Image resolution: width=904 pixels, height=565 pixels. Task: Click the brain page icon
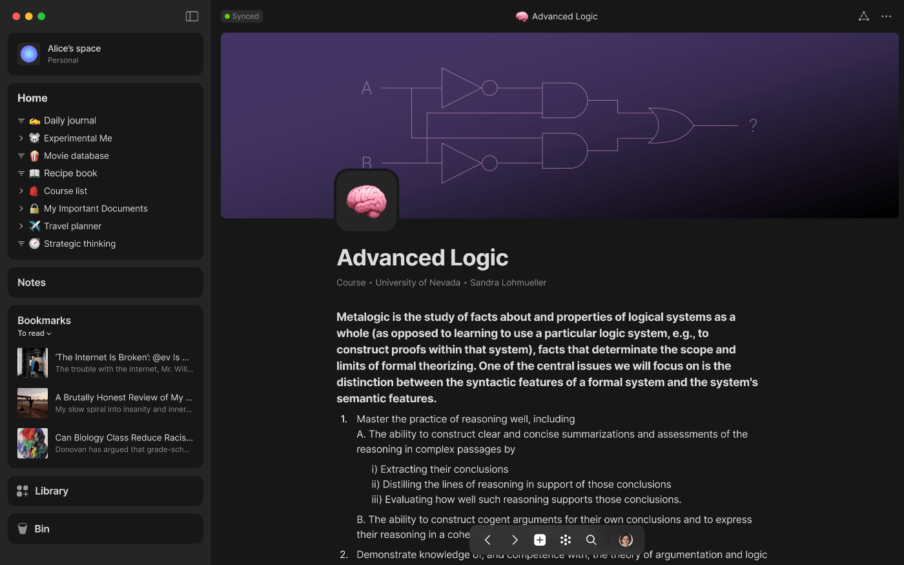[x=366, y=201]
